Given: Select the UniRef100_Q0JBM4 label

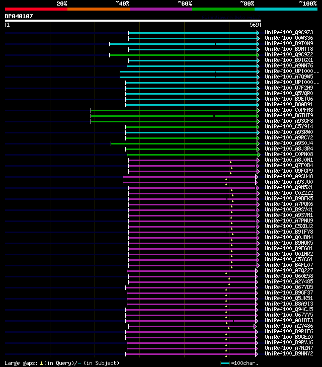Looking at the screenshot, I should point(289,237).
